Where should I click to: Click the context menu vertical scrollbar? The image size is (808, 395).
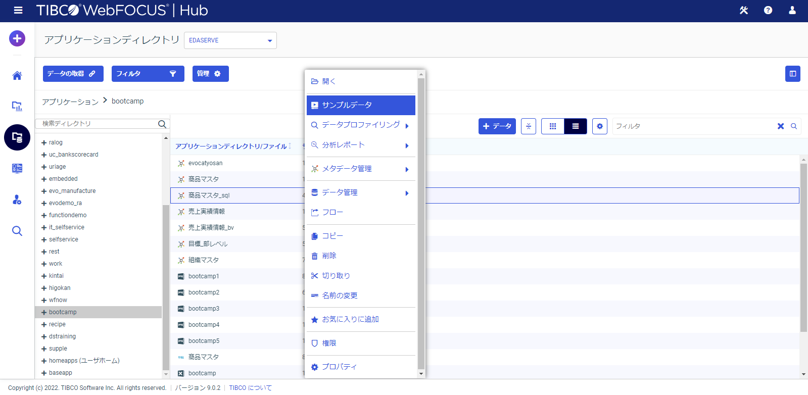click(421, 222)
